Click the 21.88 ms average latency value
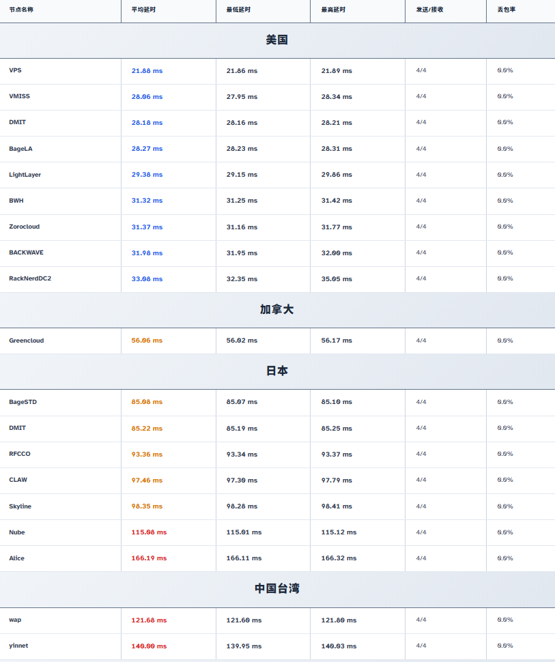 [147, 71]
